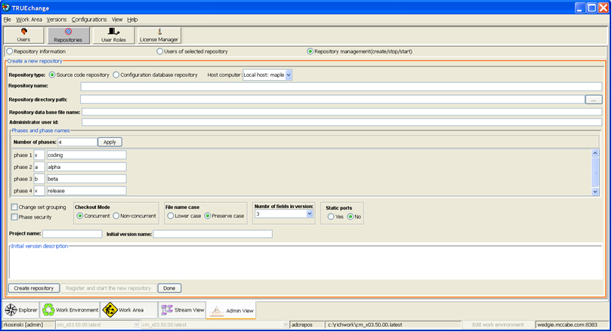This screenshot has width=612, height=332.
Task: Click phase 4 letter field 'v'
Action: (x=39, y=191)
